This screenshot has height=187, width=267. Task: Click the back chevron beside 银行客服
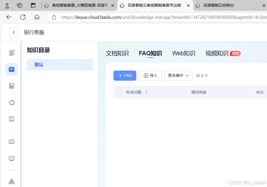pyautogui.click(x=14, y=32)
